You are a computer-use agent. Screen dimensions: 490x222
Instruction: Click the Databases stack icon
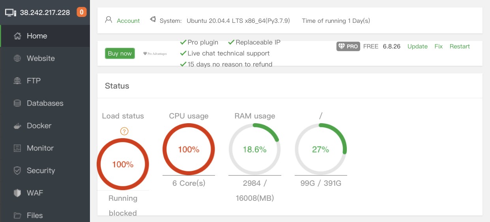(x=17, y=104)
